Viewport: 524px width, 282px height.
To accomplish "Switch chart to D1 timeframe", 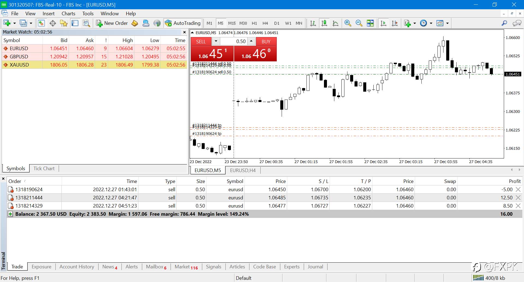I will (x=276, y=23).
